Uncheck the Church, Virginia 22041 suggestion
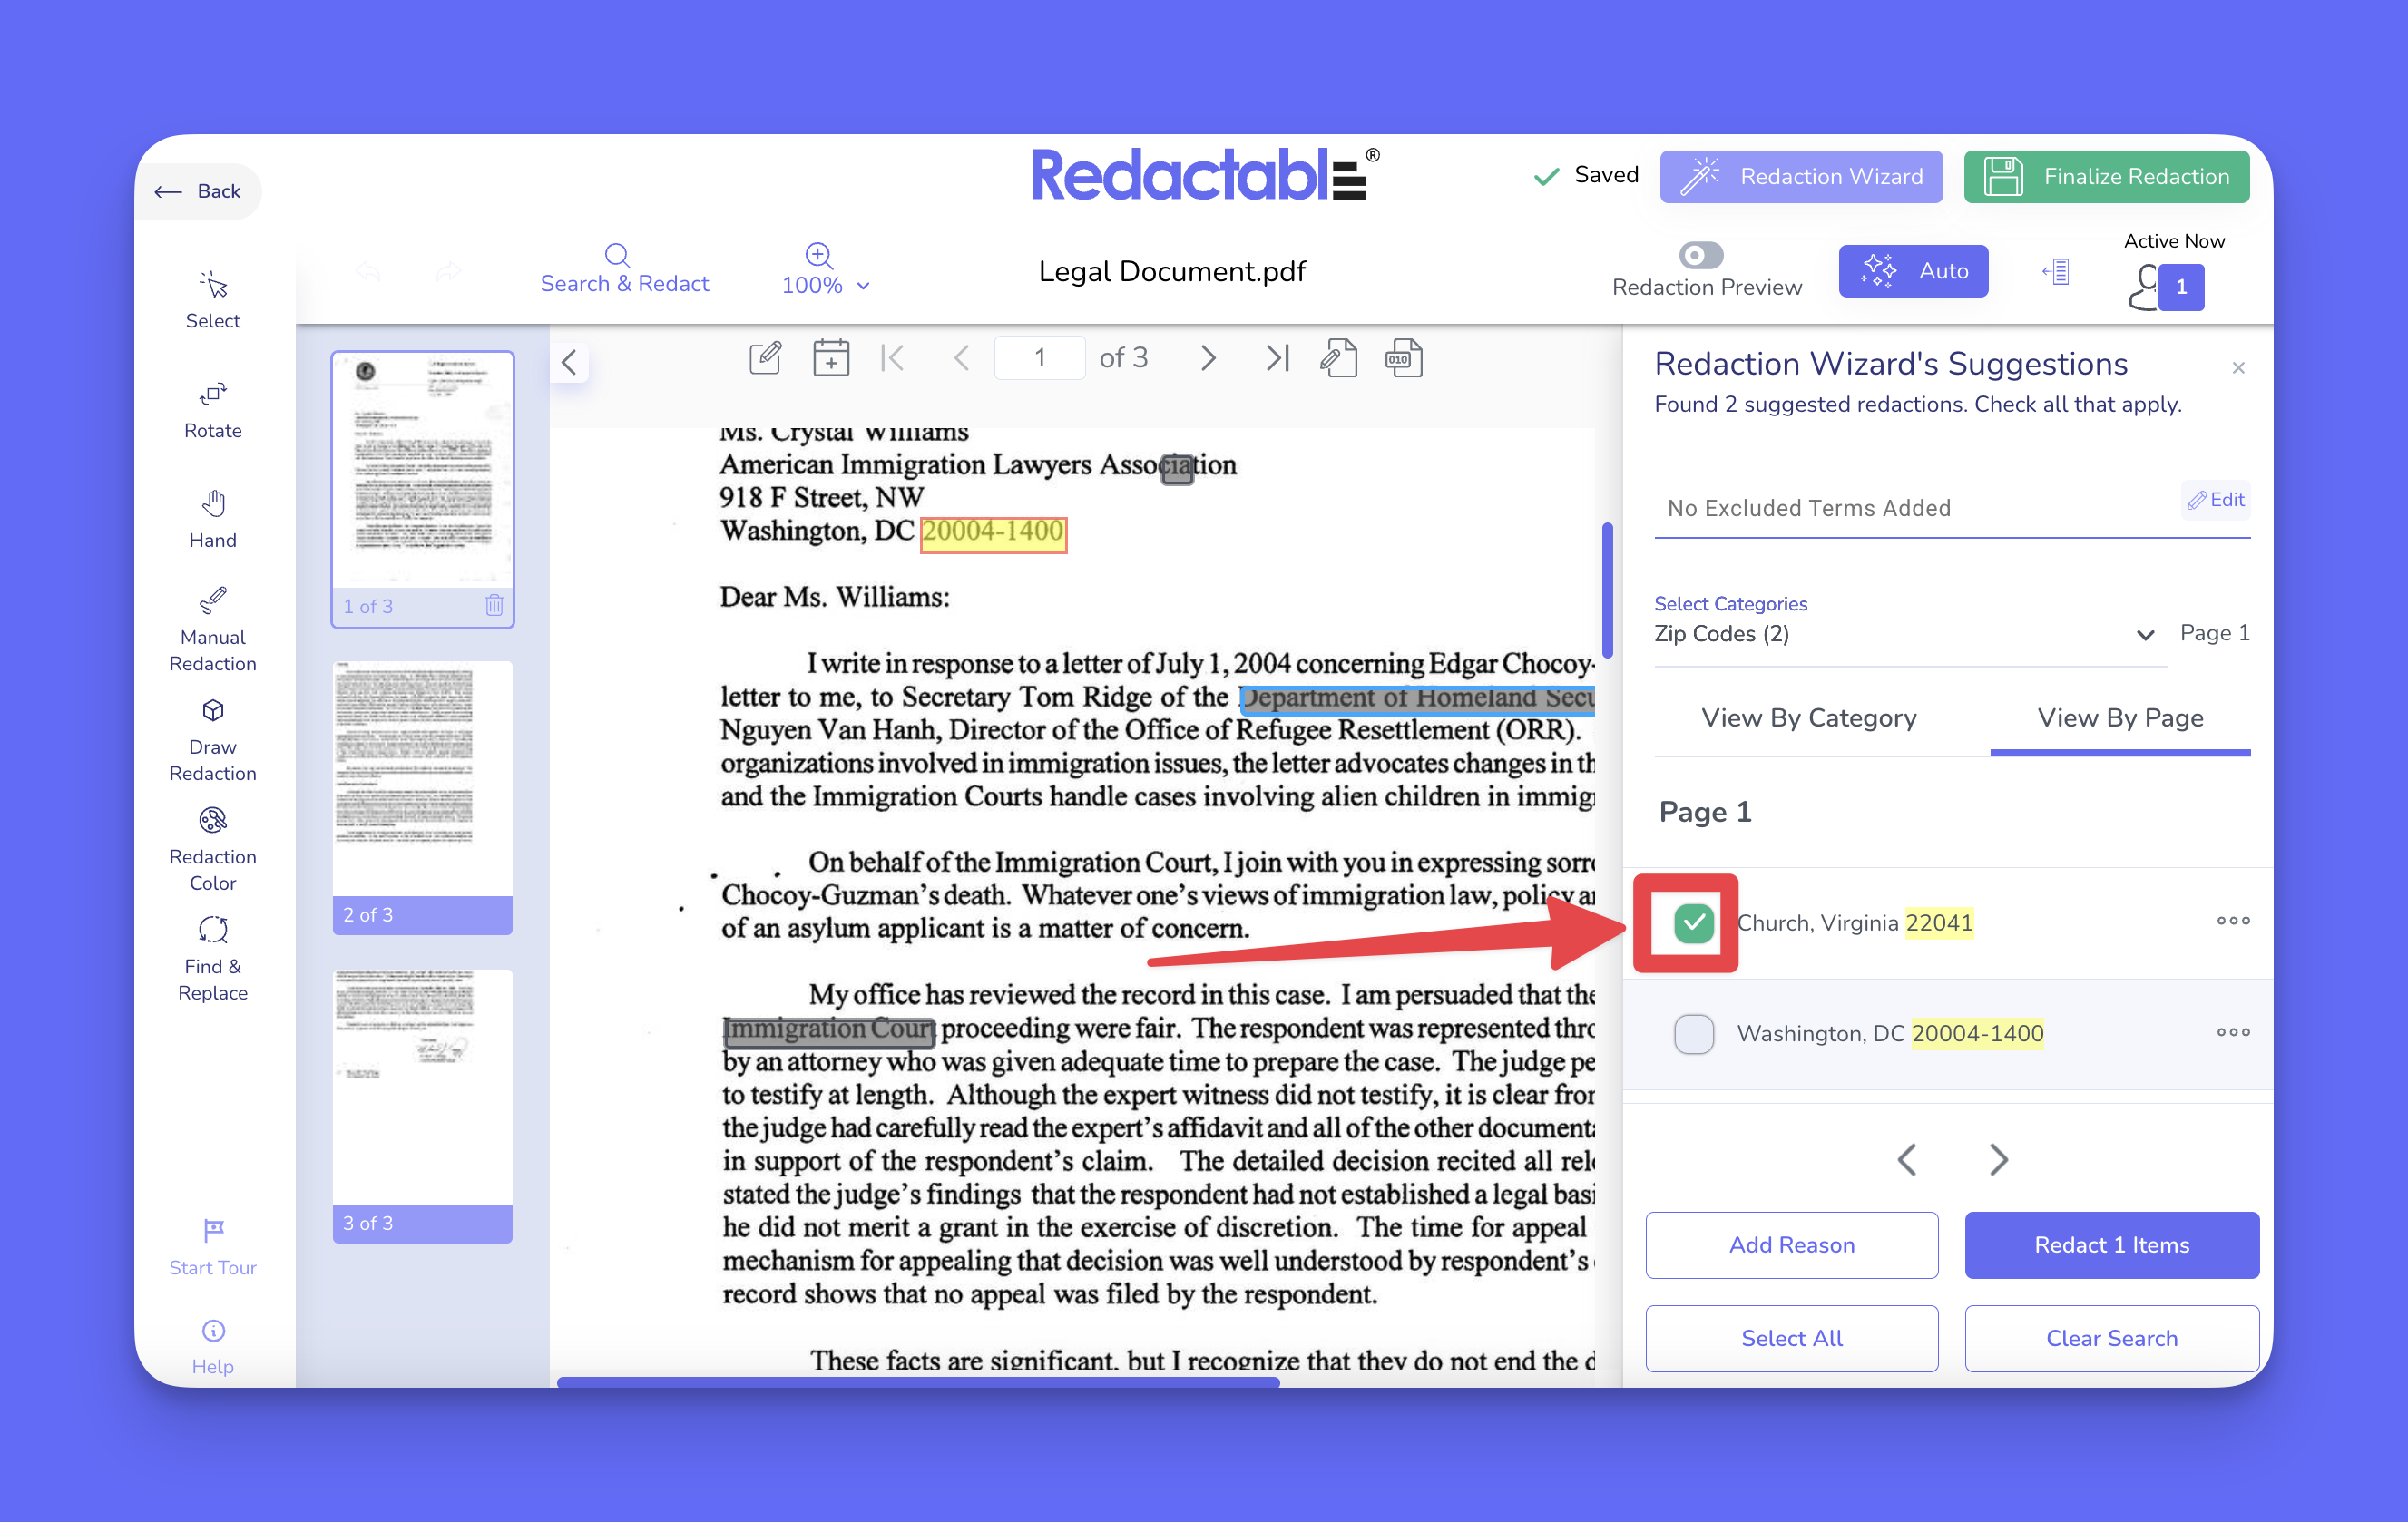This screenshot has width=2408, height=1522. (x=1694, y=922)
